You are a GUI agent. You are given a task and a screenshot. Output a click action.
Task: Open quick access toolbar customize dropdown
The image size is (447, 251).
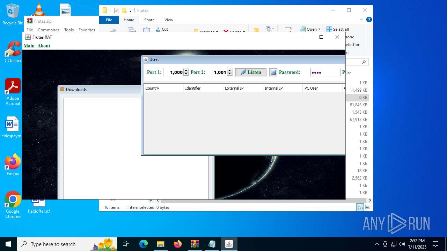tap(131, 10)
